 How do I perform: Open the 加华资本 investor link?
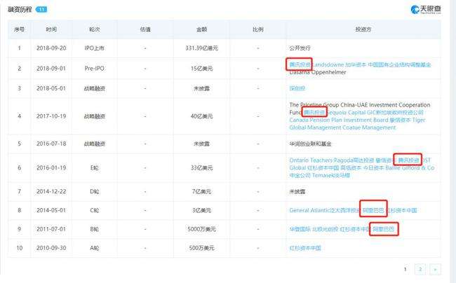coord(356,64)
